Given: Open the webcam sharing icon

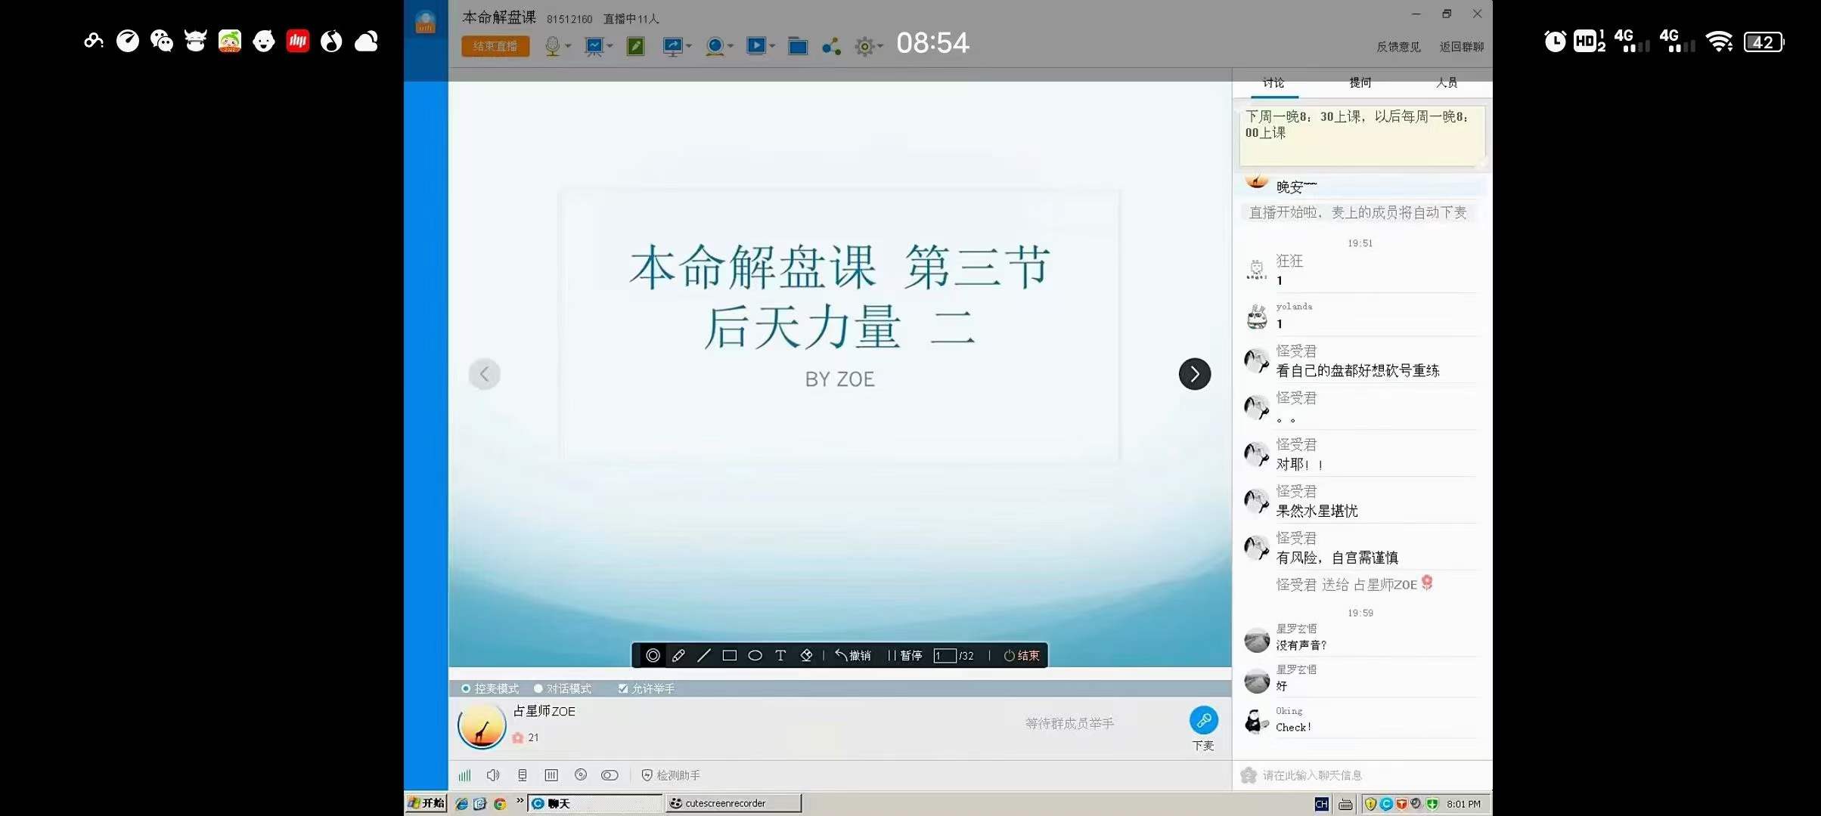Looking at the screenshot, I should pyautogui.click(x=714, y=46).
